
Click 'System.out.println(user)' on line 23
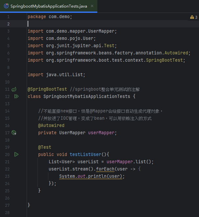[x=91, y=176]
